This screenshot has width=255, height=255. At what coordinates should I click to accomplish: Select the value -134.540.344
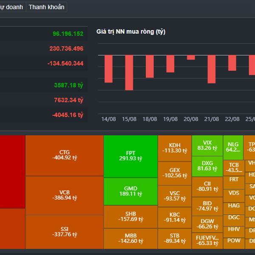pos(65,63)
